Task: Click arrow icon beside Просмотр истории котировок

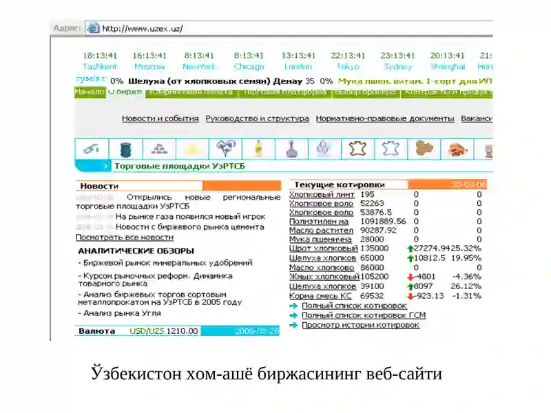Action: (x=293, y=325)
